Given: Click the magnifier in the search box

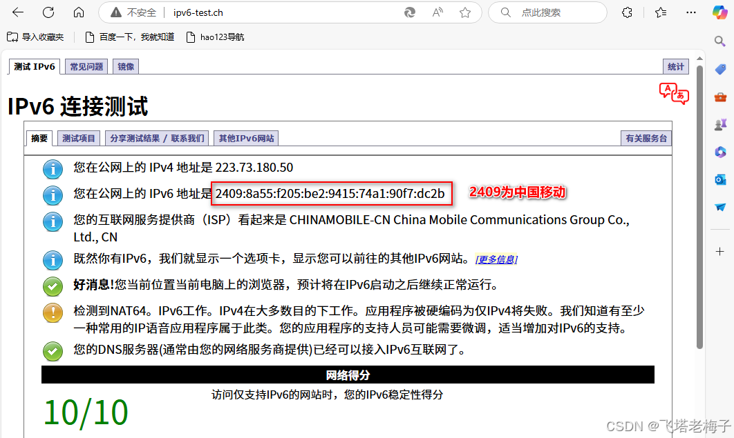Looking at the screenshot, I should 505,12.
